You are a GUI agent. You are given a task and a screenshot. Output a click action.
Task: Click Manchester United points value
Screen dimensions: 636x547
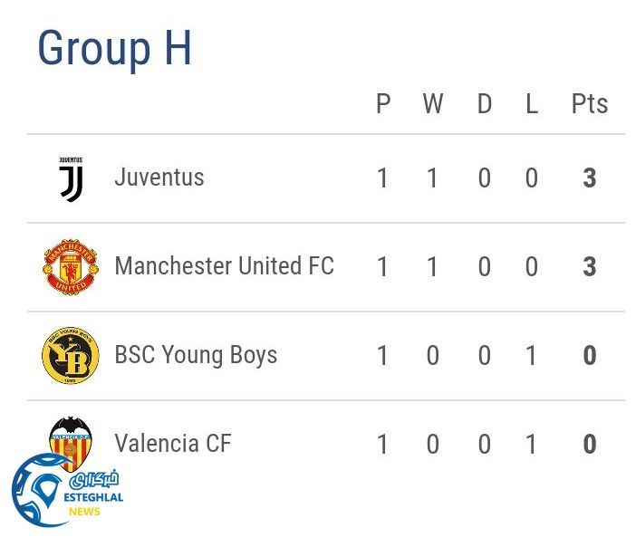[x=590, y=267]
